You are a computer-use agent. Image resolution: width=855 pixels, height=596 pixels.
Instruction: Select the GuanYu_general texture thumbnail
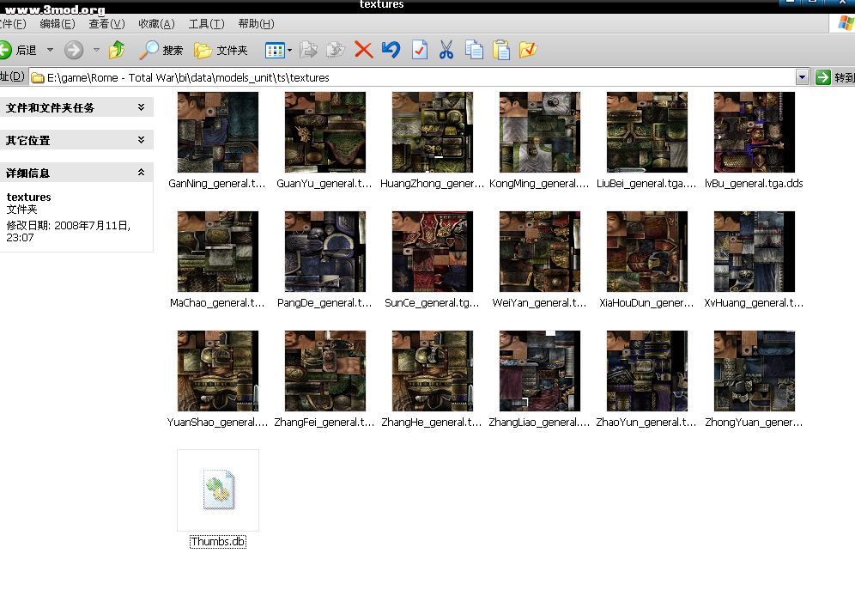(x=325, y=133)
